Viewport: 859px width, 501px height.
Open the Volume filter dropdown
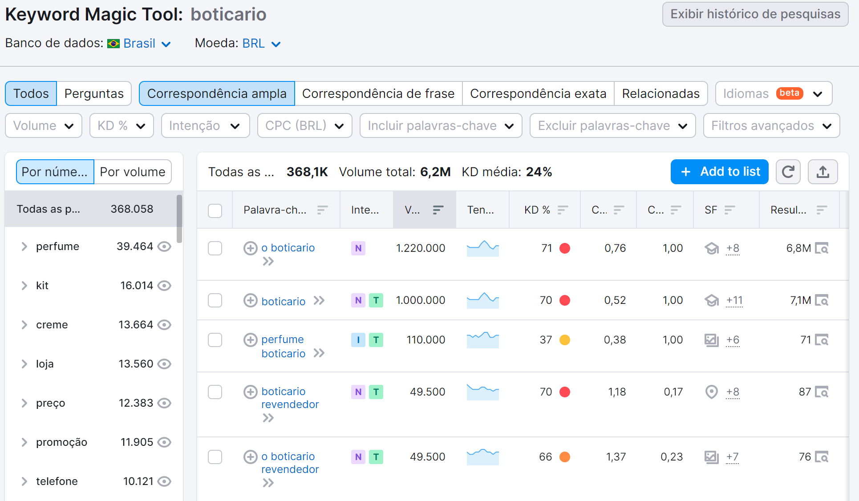coord(44,126)
